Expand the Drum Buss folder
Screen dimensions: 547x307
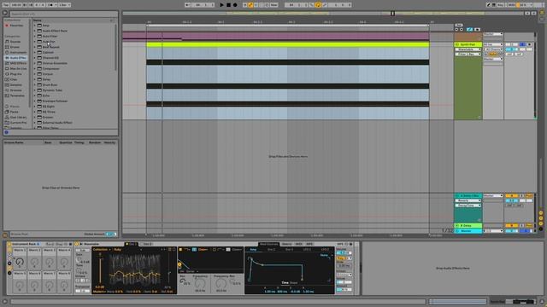pyautogui.click(x=35, y=84)
